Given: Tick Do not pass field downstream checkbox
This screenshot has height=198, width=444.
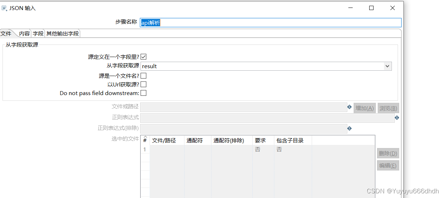Looking at the screenshot, I should [x=143, y=93].
